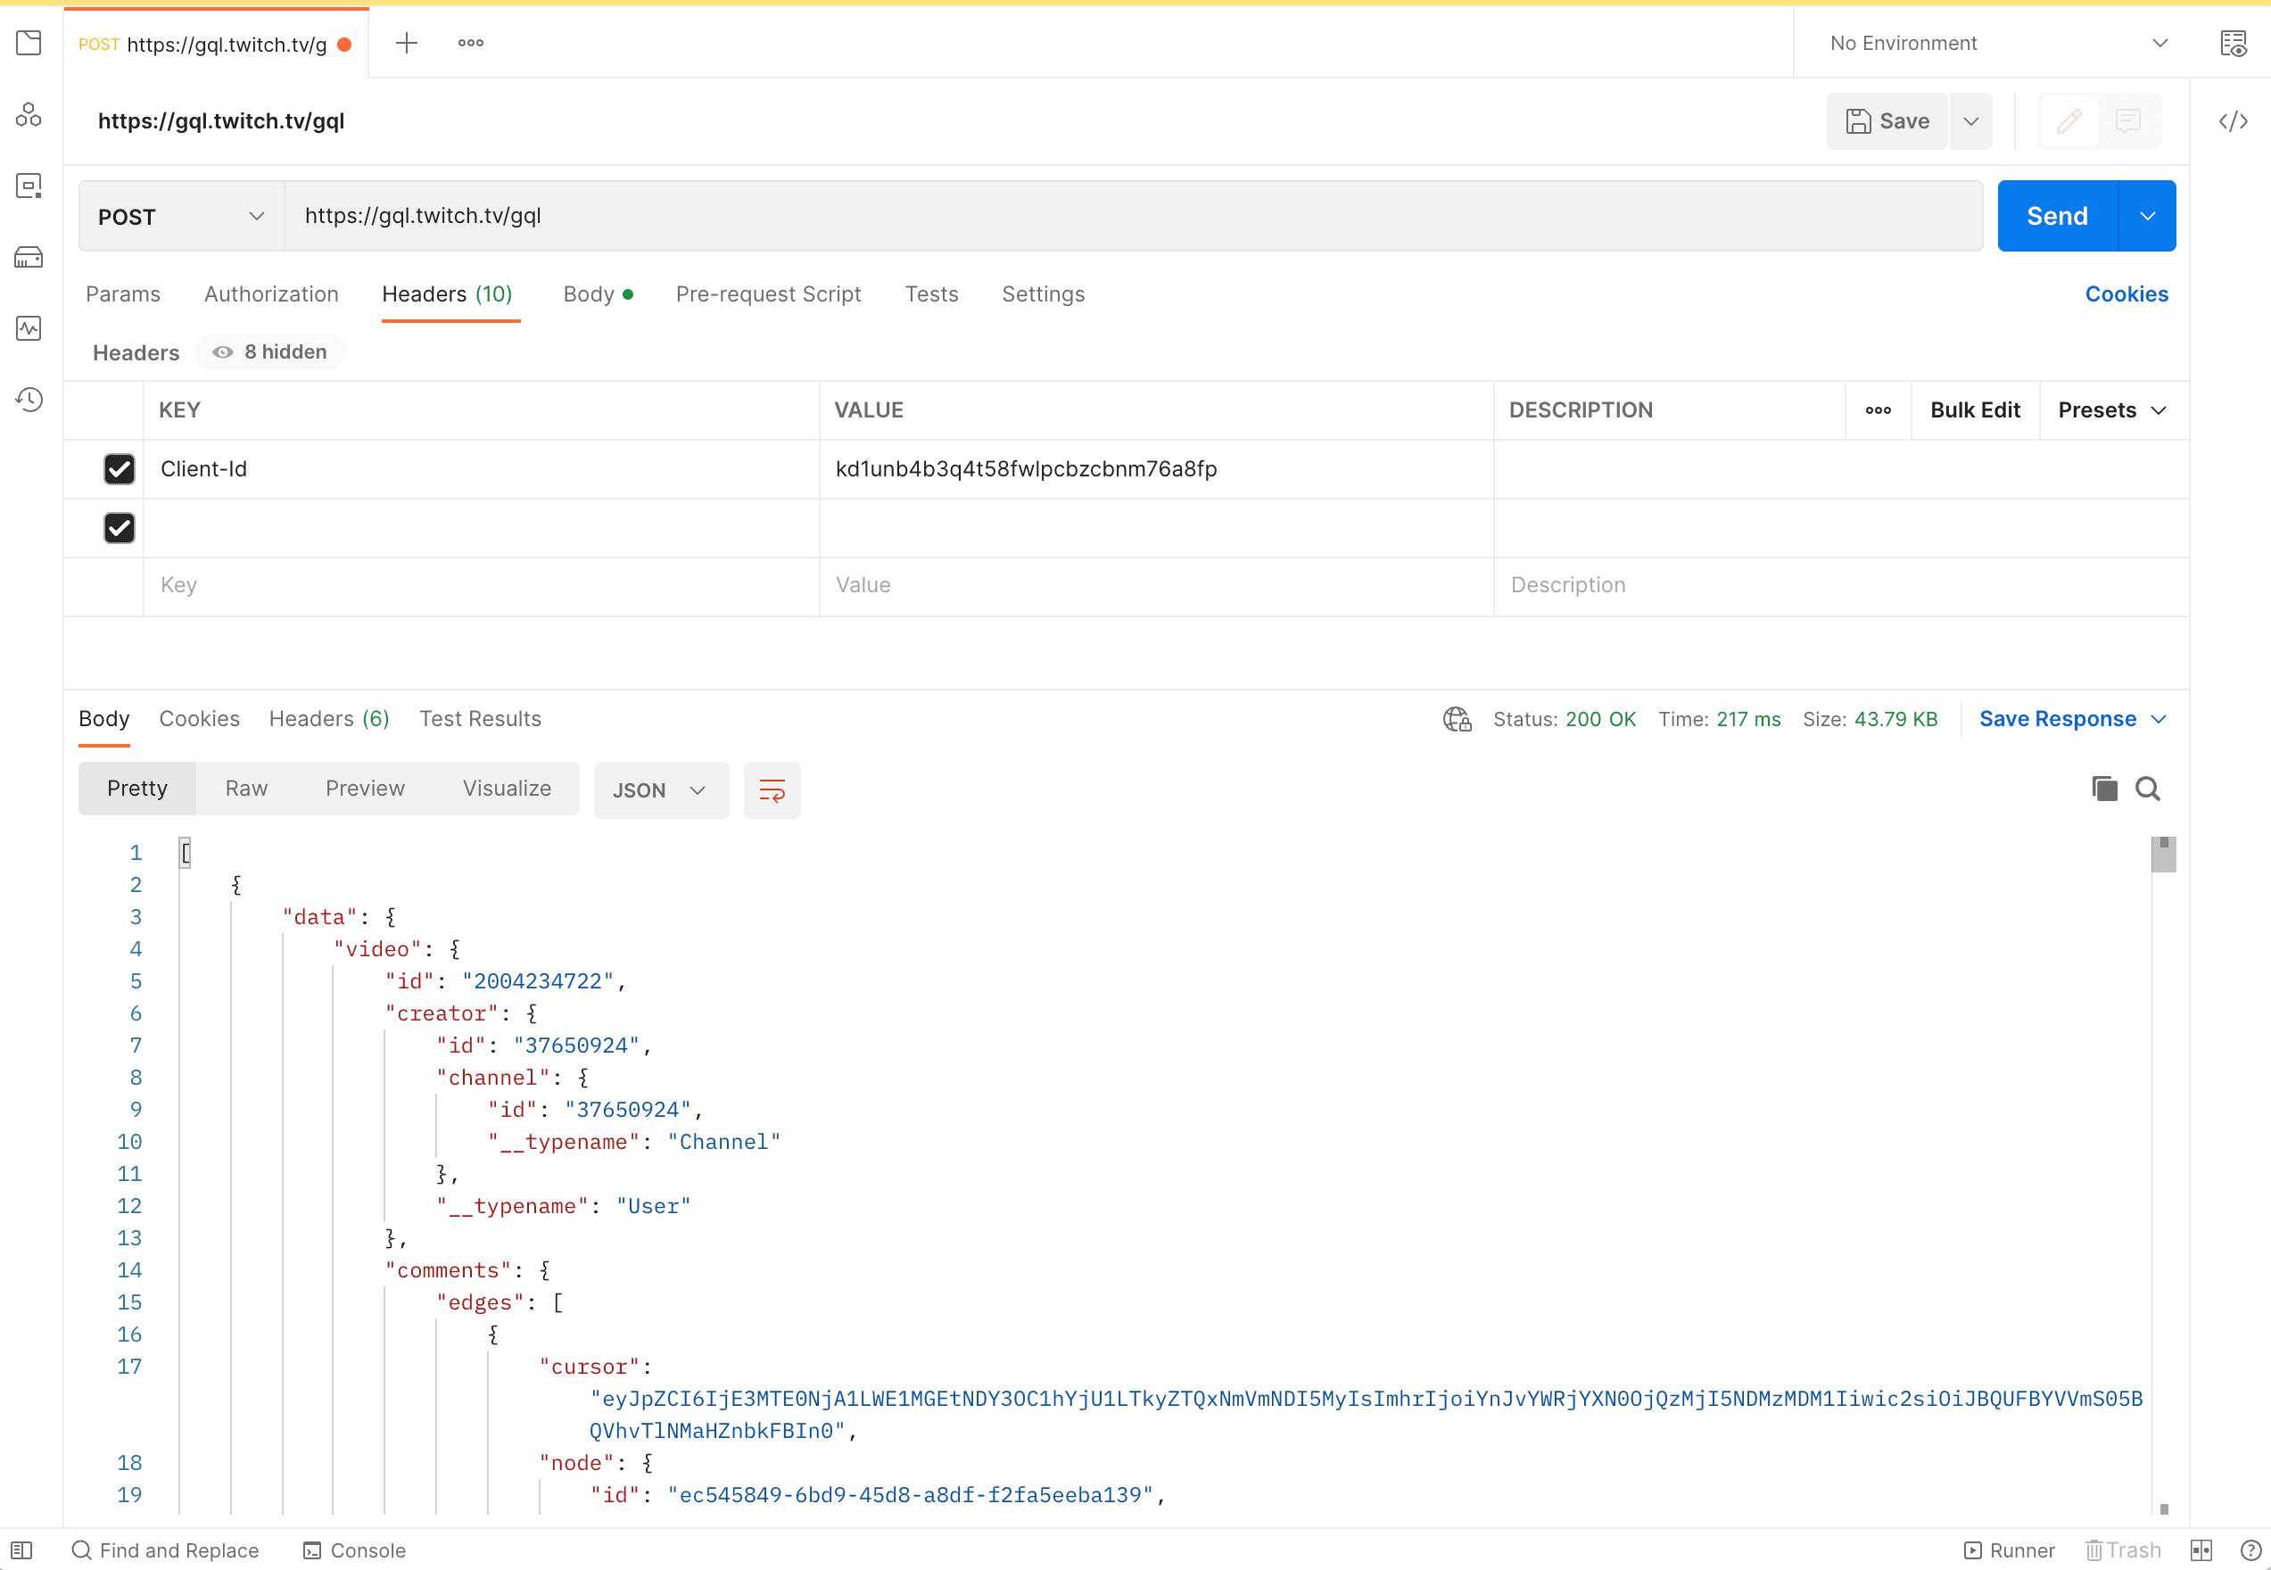Open the Environments sidebar icon
The image size is (2271, 1570).
click(29, 186)
